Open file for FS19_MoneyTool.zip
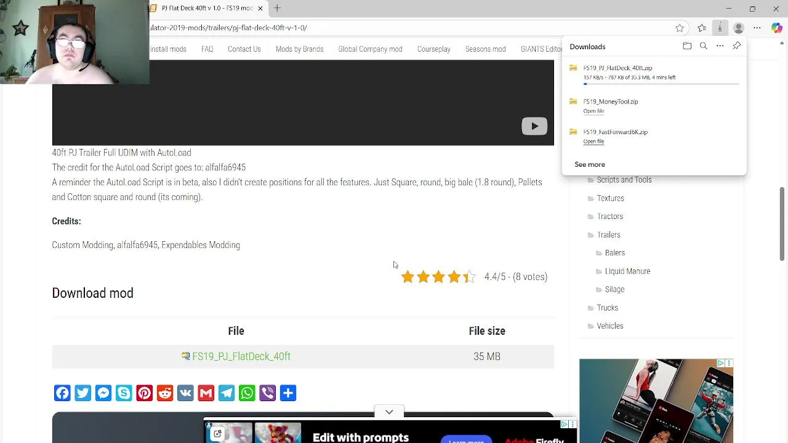The image size is (788, 443). tap(593, 111)
